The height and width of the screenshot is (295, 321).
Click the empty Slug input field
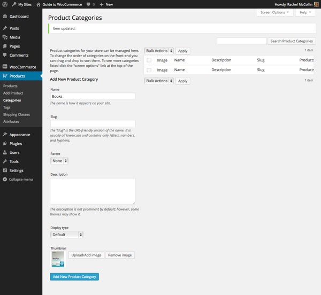click(x=93, y=123)
